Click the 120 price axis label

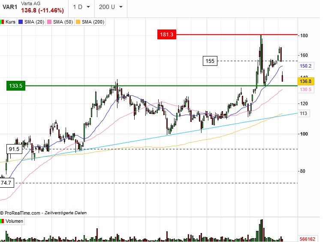coord(304,103)
